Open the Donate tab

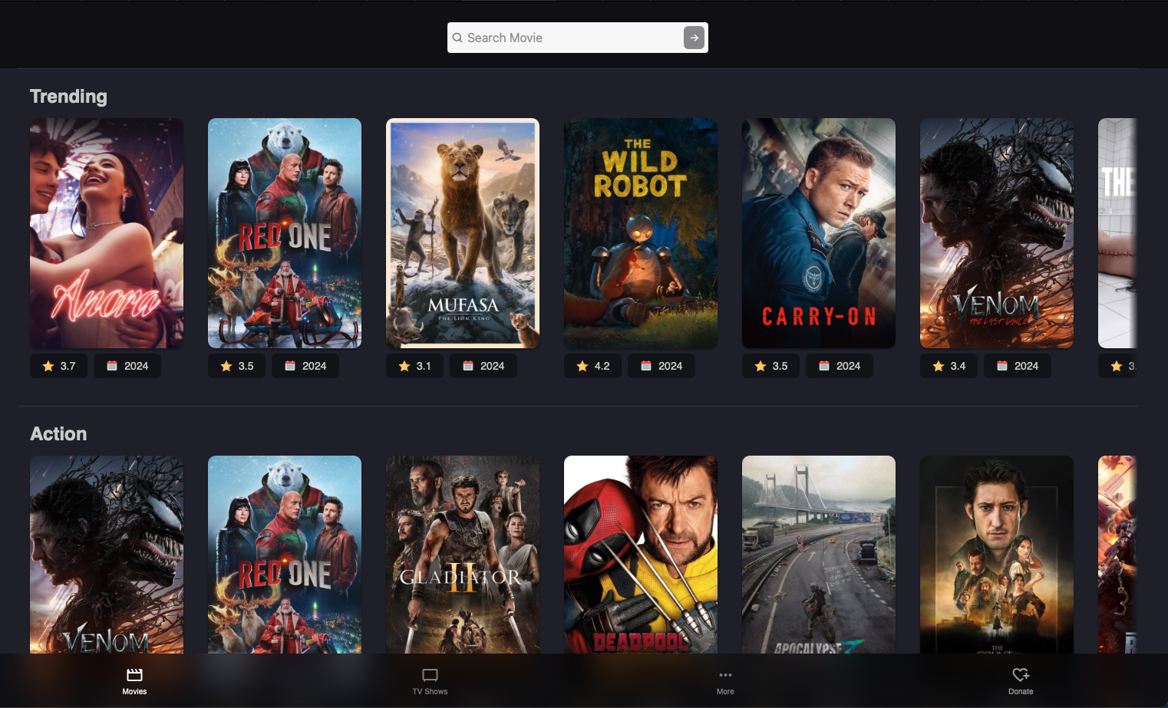[x=1021, y=681]
